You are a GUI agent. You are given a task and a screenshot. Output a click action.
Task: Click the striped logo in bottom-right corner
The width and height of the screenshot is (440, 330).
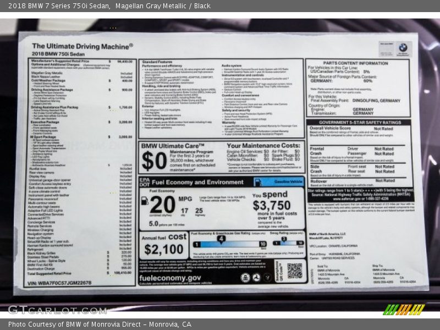404,310
